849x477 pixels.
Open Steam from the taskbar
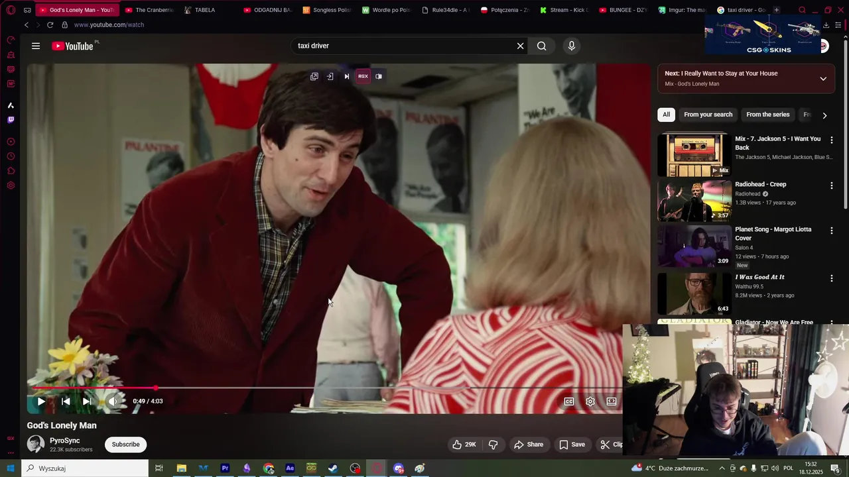333,468
